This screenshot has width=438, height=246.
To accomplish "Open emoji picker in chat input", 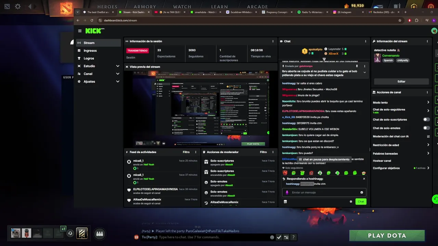I will click(362, 192).
